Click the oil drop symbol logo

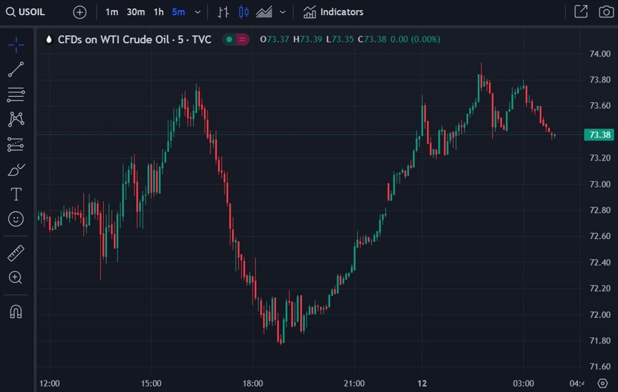pos(49,39)
